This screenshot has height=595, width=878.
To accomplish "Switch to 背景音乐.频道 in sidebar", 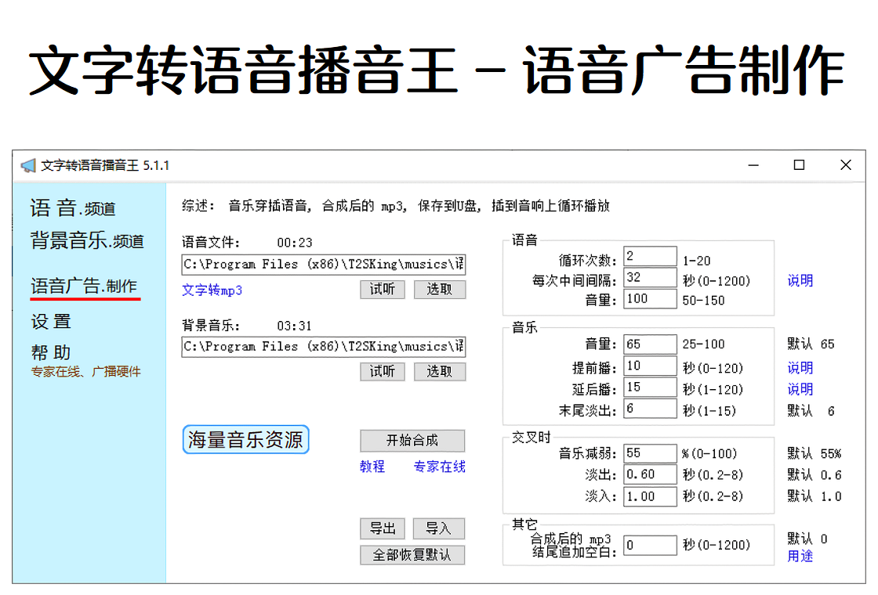I will pos(87,240).
